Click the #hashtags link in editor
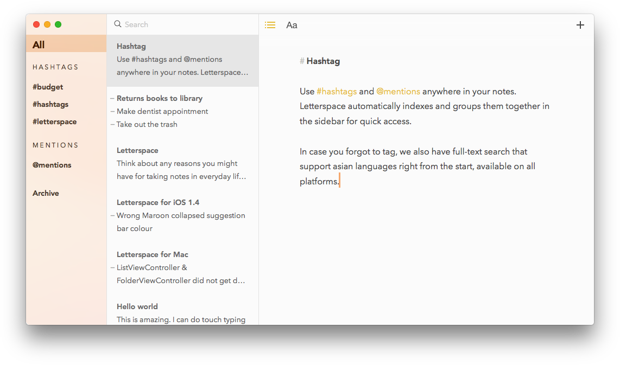 [x=337, y=92]
